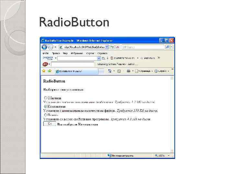Maximize the Internet Explorer window

pos(167,40)
